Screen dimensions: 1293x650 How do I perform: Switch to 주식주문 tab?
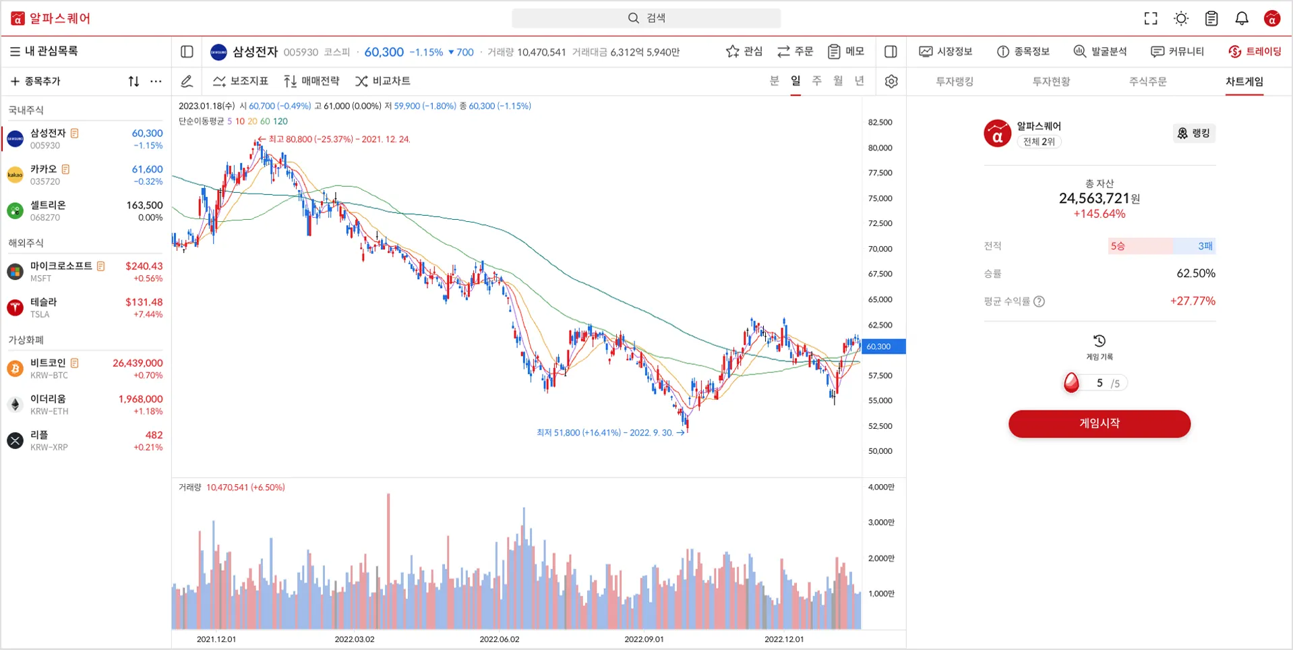pyautogui.click(x=1147, y=82)
